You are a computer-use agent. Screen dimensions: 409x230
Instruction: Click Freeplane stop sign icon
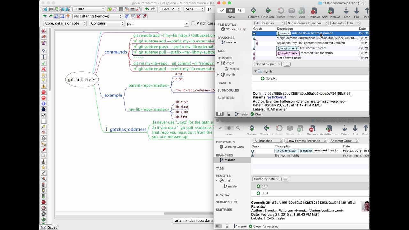pyautogui.click(x=43, y=92)
